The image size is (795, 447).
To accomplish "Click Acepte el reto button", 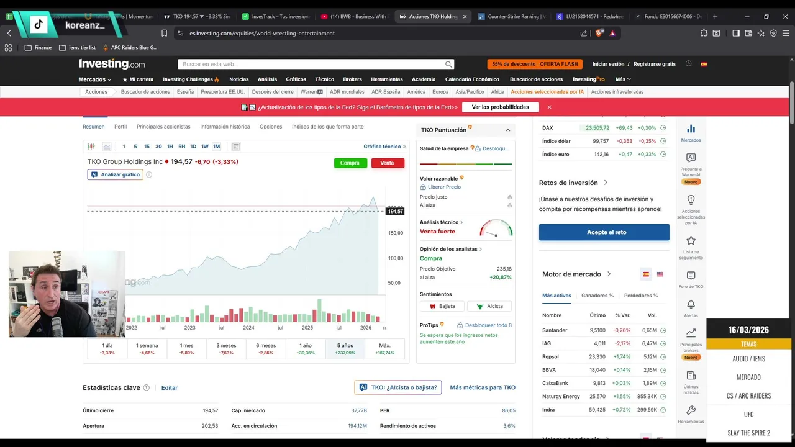I will (604, 232).
